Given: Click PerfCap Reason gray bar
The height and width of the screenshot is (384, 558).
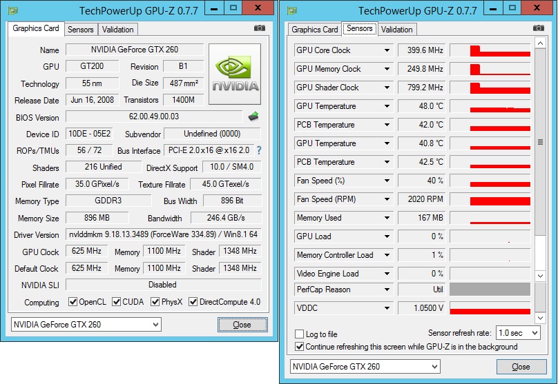Looking at the screenshot, I should tap(490, 290).
